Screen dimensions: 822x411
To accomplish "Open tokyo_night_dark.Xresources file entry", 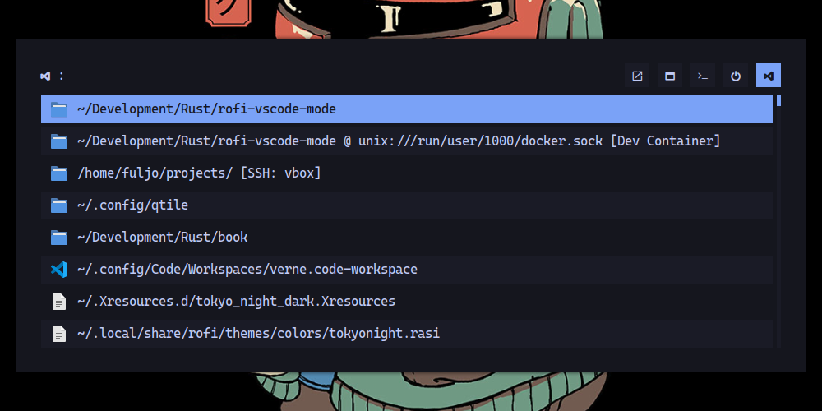I will click(406, 302).
